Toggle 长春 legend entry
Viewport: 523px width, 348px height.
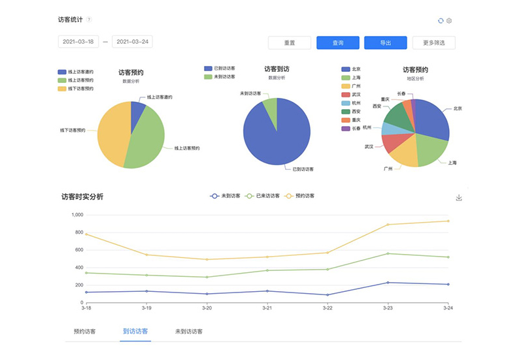[x=351, y=129]
